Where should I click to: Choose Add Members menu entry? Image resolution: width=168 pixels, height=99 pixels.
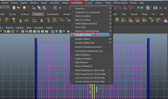tap(82, 62)
